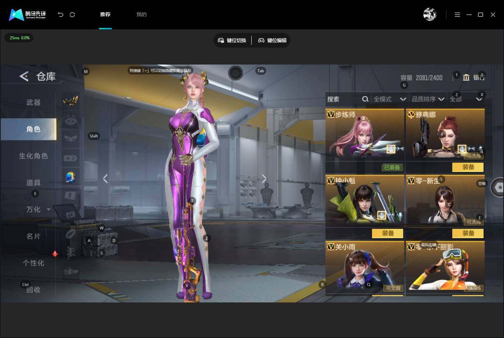Click the Tencent Pioneer logo
The height and width of the screenshot is (338, 504).
(x=28, y=15)
